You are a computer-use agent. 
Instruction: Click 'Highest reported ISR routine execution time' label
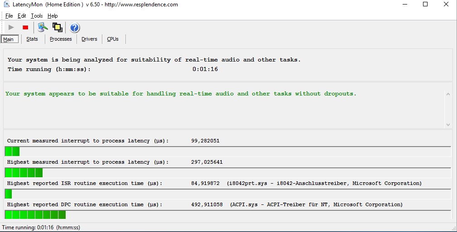click(85, 184)
